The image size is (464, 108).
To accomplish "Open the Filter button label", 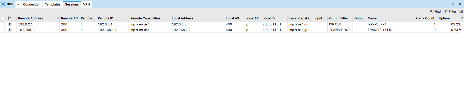I will click(452, 12).
